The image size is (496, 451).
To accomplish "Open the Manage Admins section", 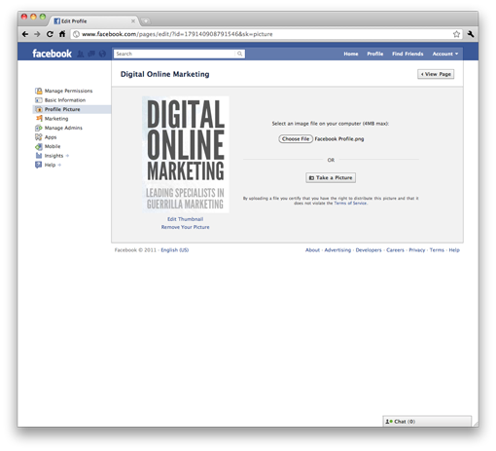I will click(x=63, y=128).
